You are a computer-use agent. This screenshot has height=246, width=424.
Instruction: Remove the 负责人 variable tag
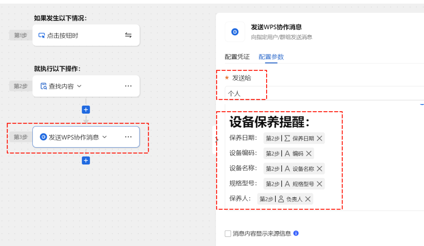click(x=308, y=199)
